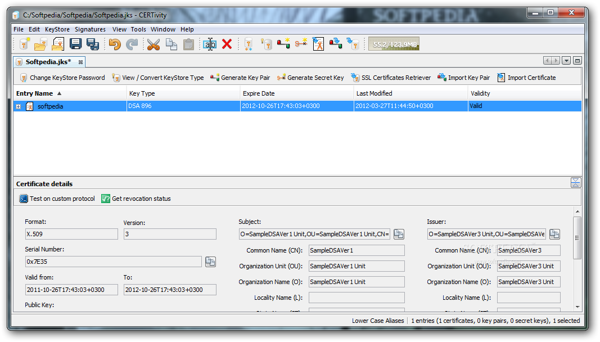Click Import Key Pair button

coord(464,78)
